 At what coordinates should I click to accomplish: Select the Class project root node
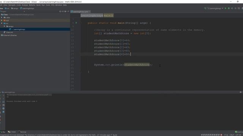click(5, 14)
